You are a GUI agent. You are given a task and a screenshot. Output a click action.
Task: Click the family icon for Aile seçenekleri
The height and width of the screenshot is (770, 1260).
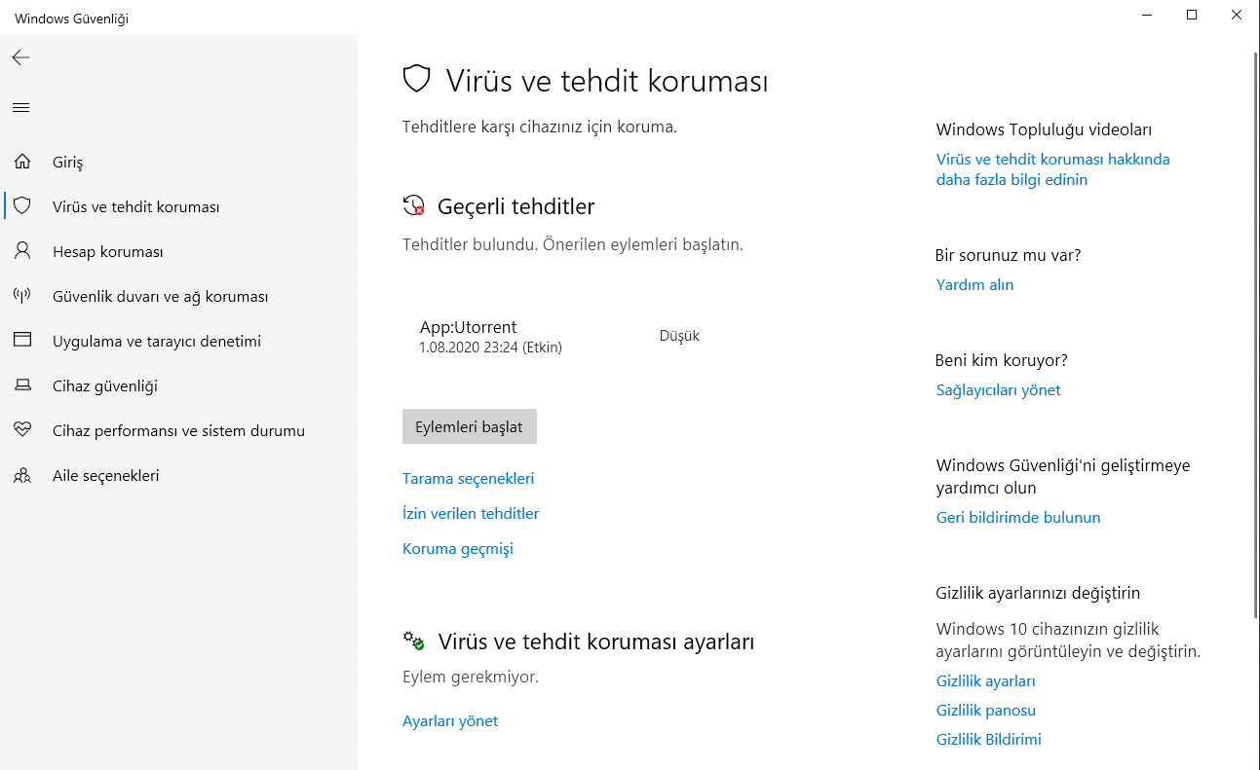(x=22, y=475)
